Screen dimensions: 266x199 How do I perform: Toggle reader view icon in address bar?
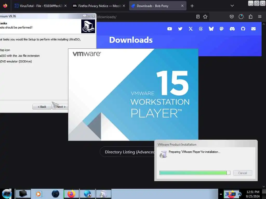pos(198,17)
